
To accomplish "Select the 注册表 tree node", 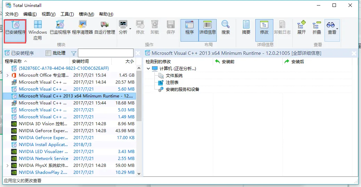I will point(172,83).
